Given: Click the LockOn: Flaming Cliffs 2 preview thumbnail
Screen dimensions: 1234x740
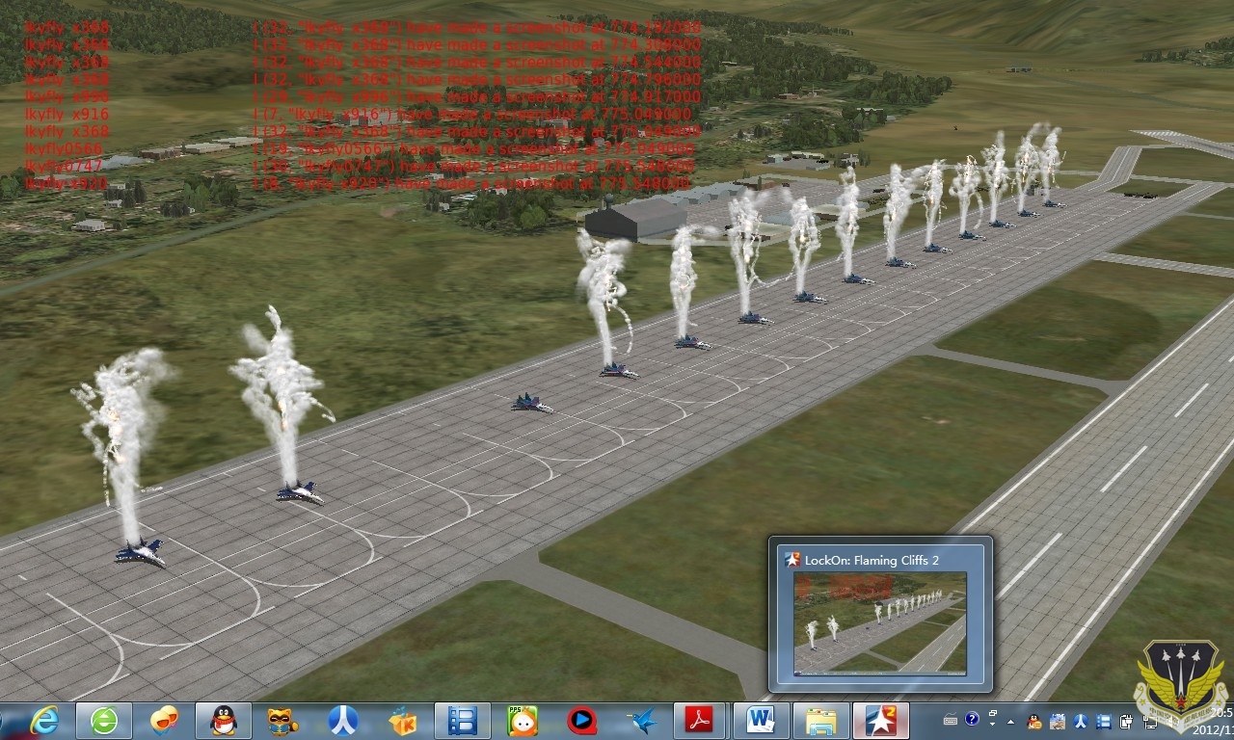Looking at the screenshot, I should click(879, 622).
